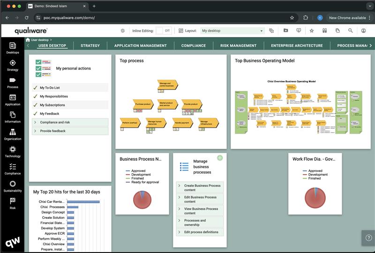Switch to the Risk Management tab
The image size is (375, 253).
tap(238, 45)
